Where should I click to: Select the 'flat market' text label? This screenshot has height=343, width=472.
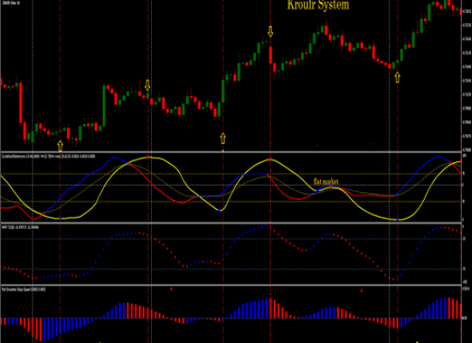tap(326, 182)
